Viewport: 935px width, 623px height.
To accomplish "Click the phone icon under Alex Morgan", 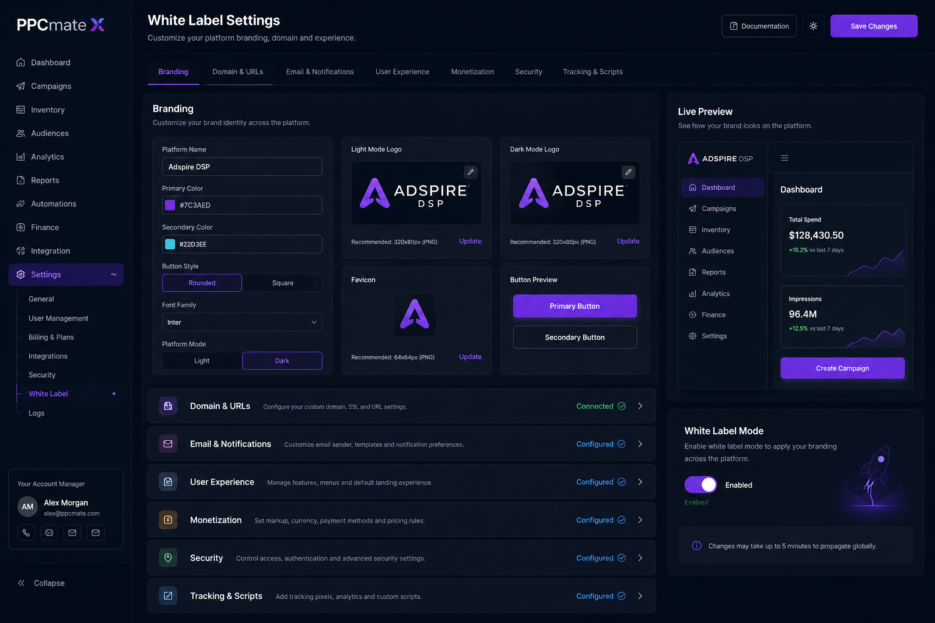I will click(x=26, y=533).
